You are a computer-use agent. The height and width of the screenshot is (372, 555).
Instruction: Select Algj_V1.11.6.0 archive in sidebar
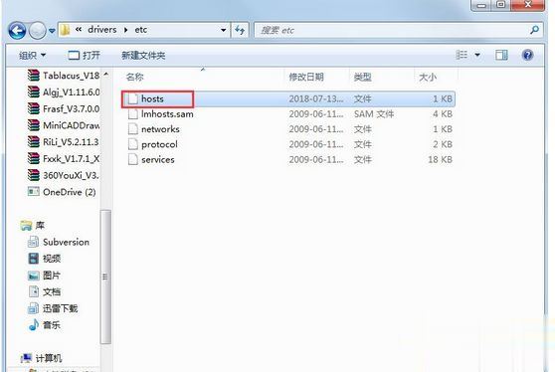click(x=64, y=93)
